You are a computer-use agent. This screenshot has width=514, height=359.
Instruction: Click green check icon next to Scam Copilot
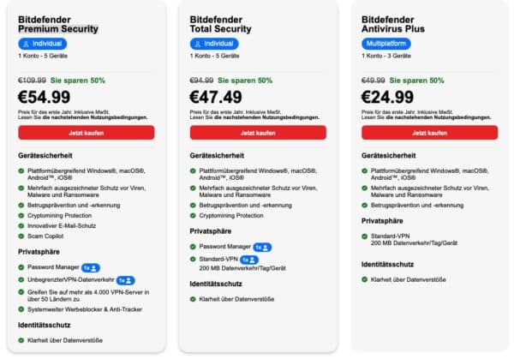click(21, 236)
